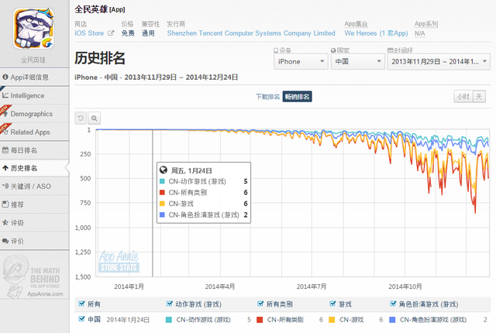Toggle the 游戏 checkbox
This screenshot has height=333, width=496.
point(332,304)
